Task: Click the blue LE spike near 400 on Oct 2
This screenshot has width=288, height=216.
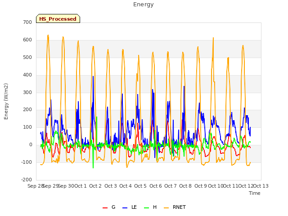Action: click(x=93, y=76)
